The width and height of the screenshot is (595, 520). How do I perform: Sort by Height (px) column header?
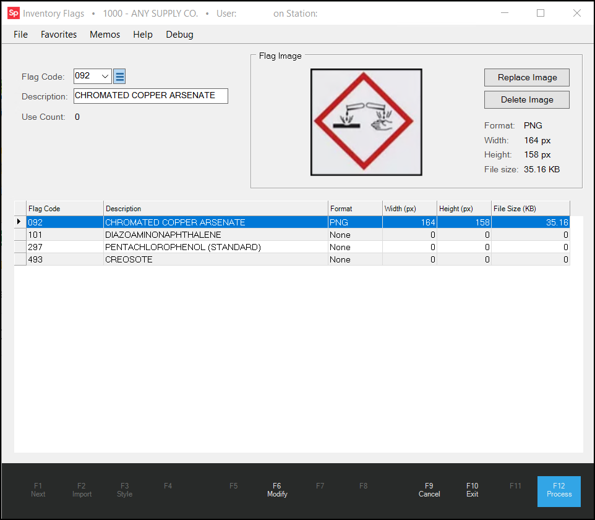point(464,209)
